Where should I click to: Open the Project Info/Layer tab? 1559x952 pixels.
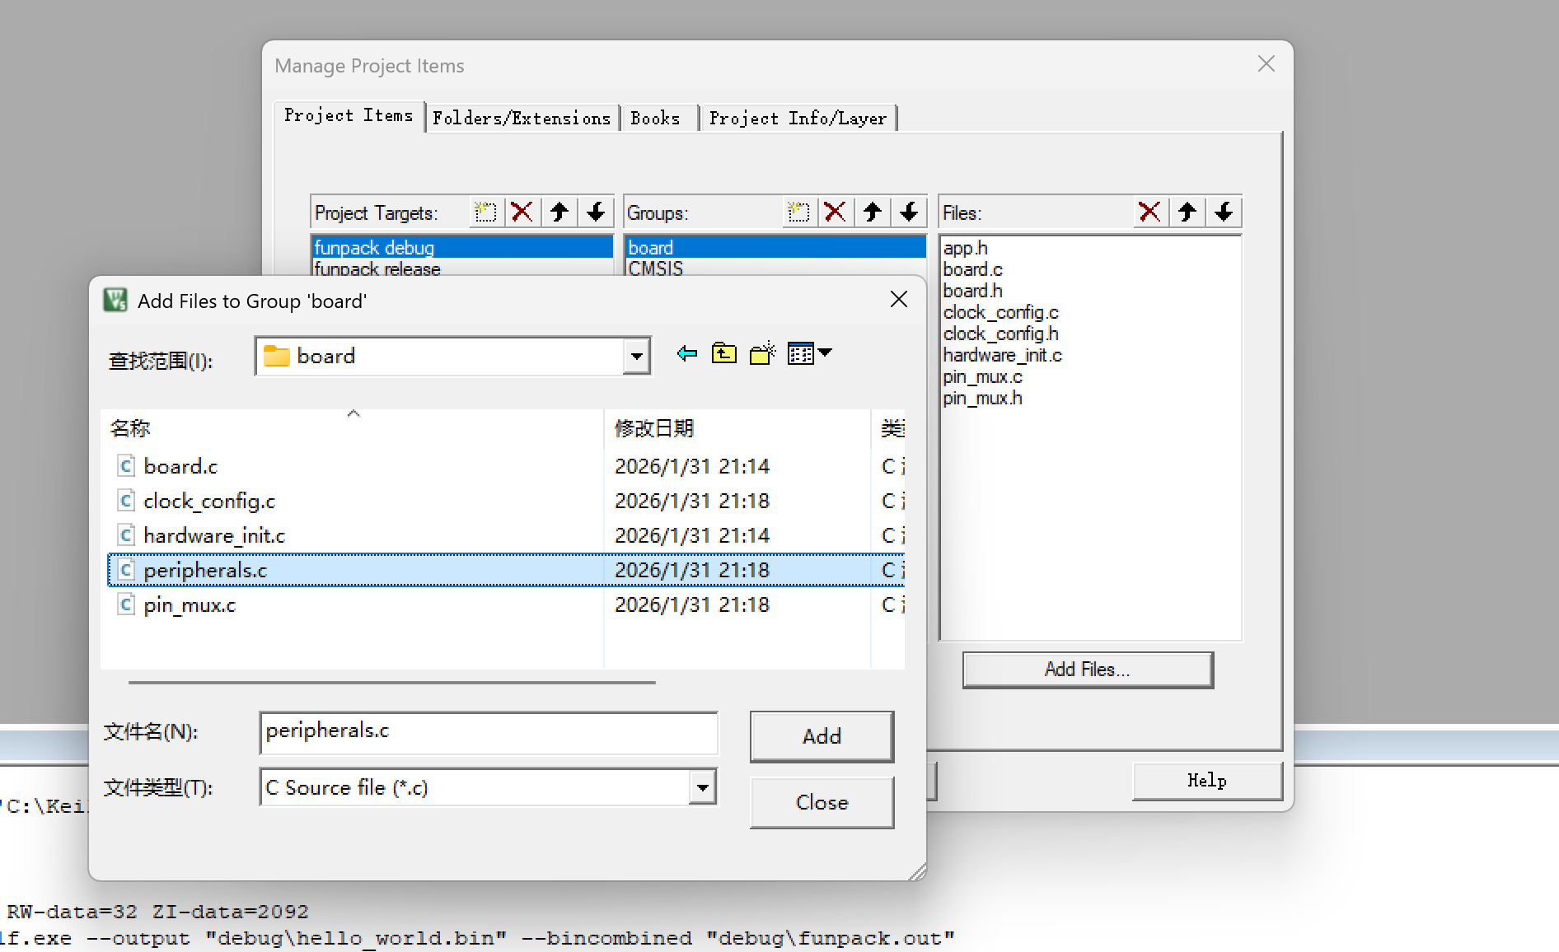pyautogui.click(x=797, y=119)
